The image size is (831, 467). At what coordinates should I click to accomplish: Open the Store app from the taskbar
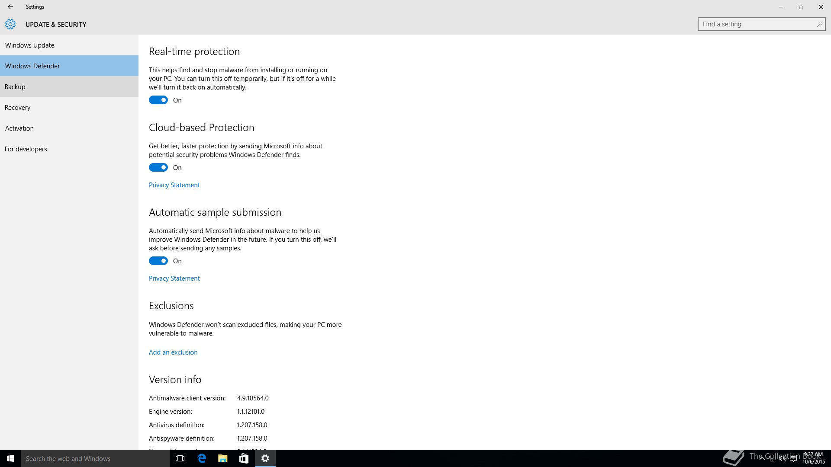(244, 458)
